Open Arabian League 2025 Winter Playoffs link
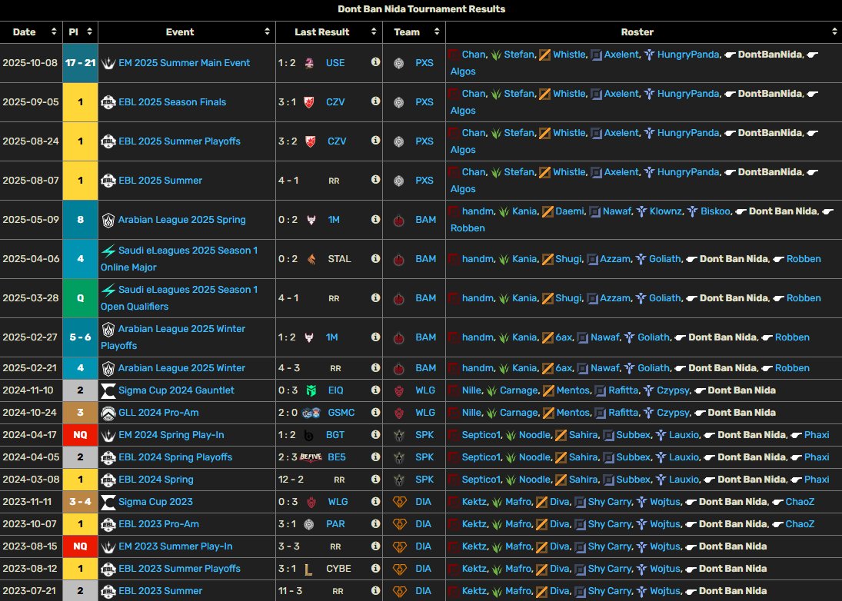The image size is (842, 601). (x=173, y=337)
